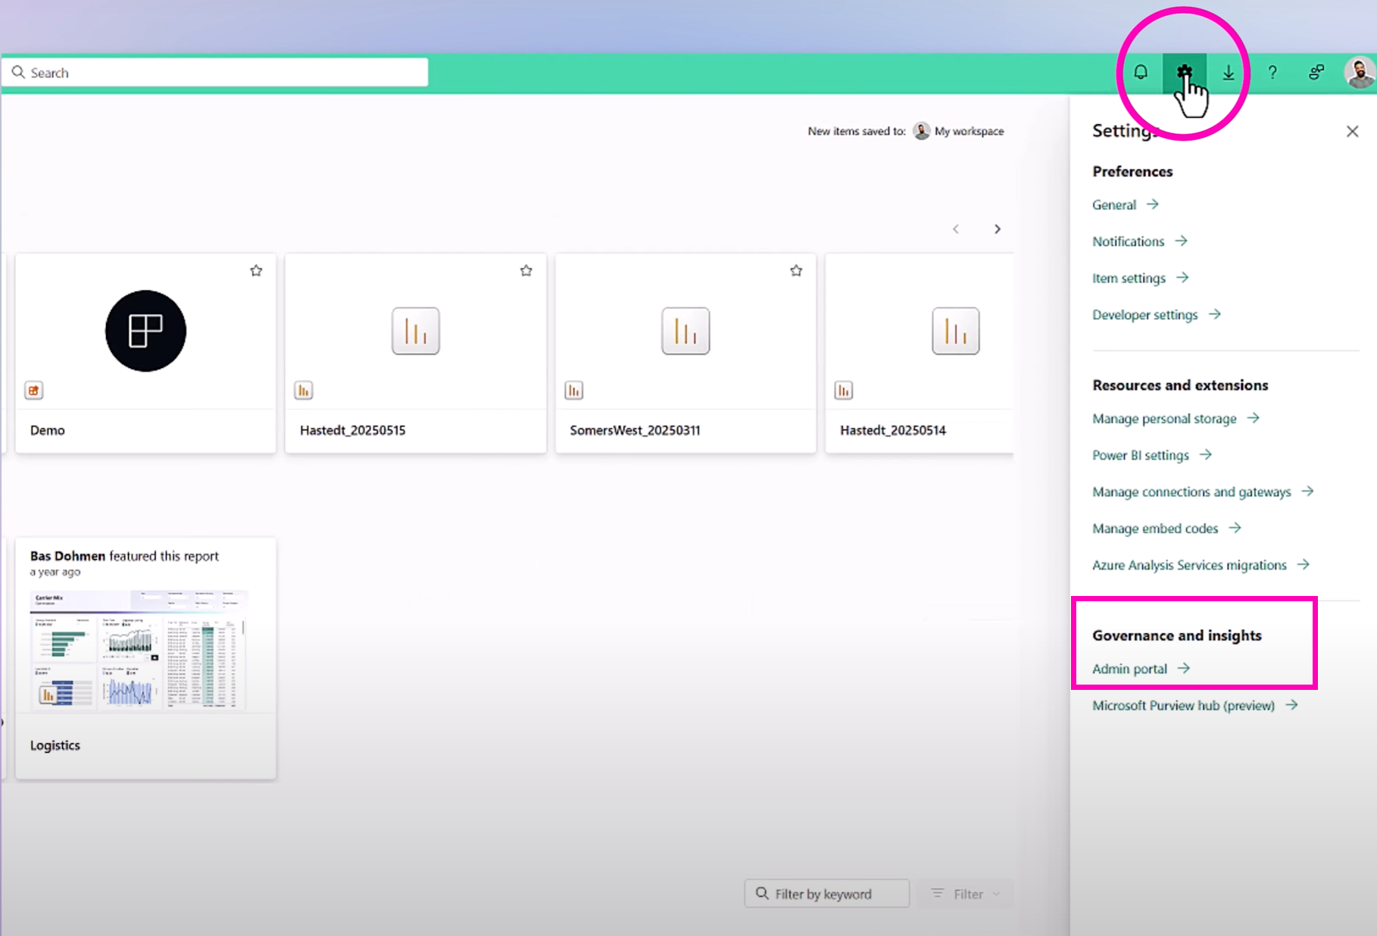This screenshot has height=936, width=1377.
Task: Mark SomersWest_20250311 as favorite
Action: pyautogui.click(x=796, y=271)
